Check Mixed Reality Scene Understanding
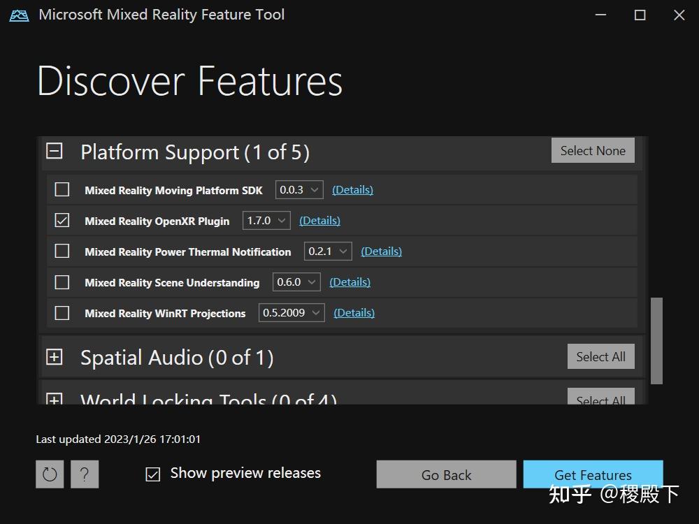Viewport: 699px width, 524px height. pyautogui.click(x=62, y=282)
